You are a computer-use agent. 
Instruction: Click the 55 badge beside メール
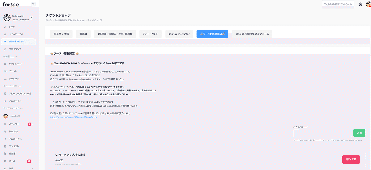click(29, 161)
